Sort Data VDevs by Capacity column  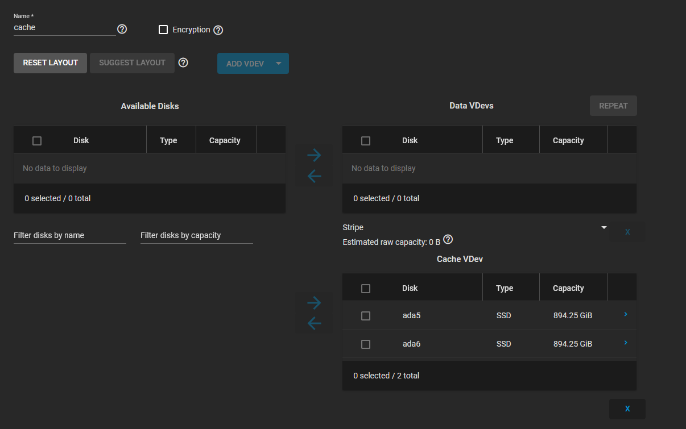[x=568, y=140]
